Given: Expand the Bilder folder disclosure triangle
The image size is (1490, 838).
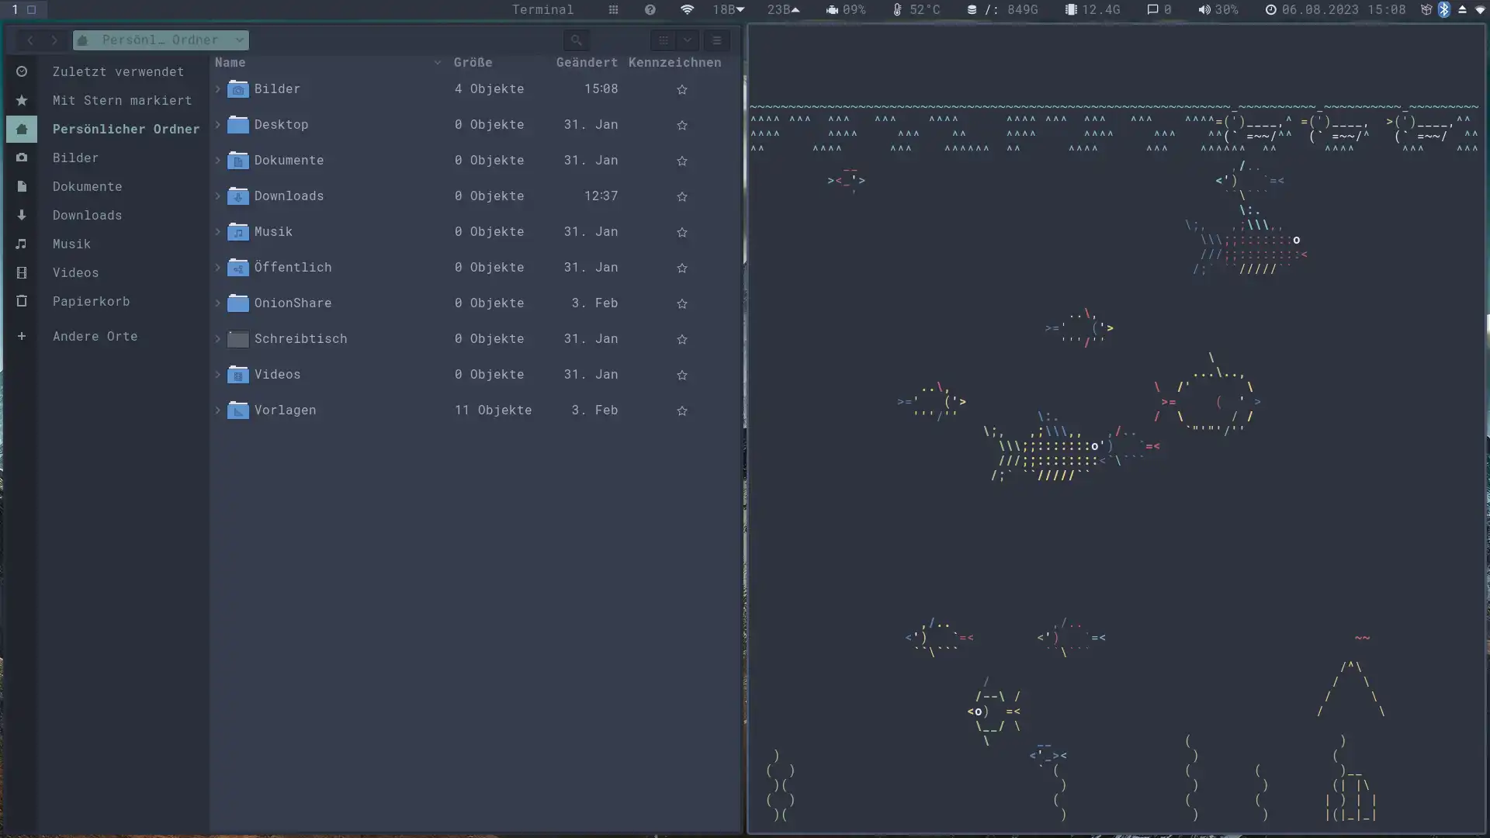Looking at the screenshot, I should point(218,89).
